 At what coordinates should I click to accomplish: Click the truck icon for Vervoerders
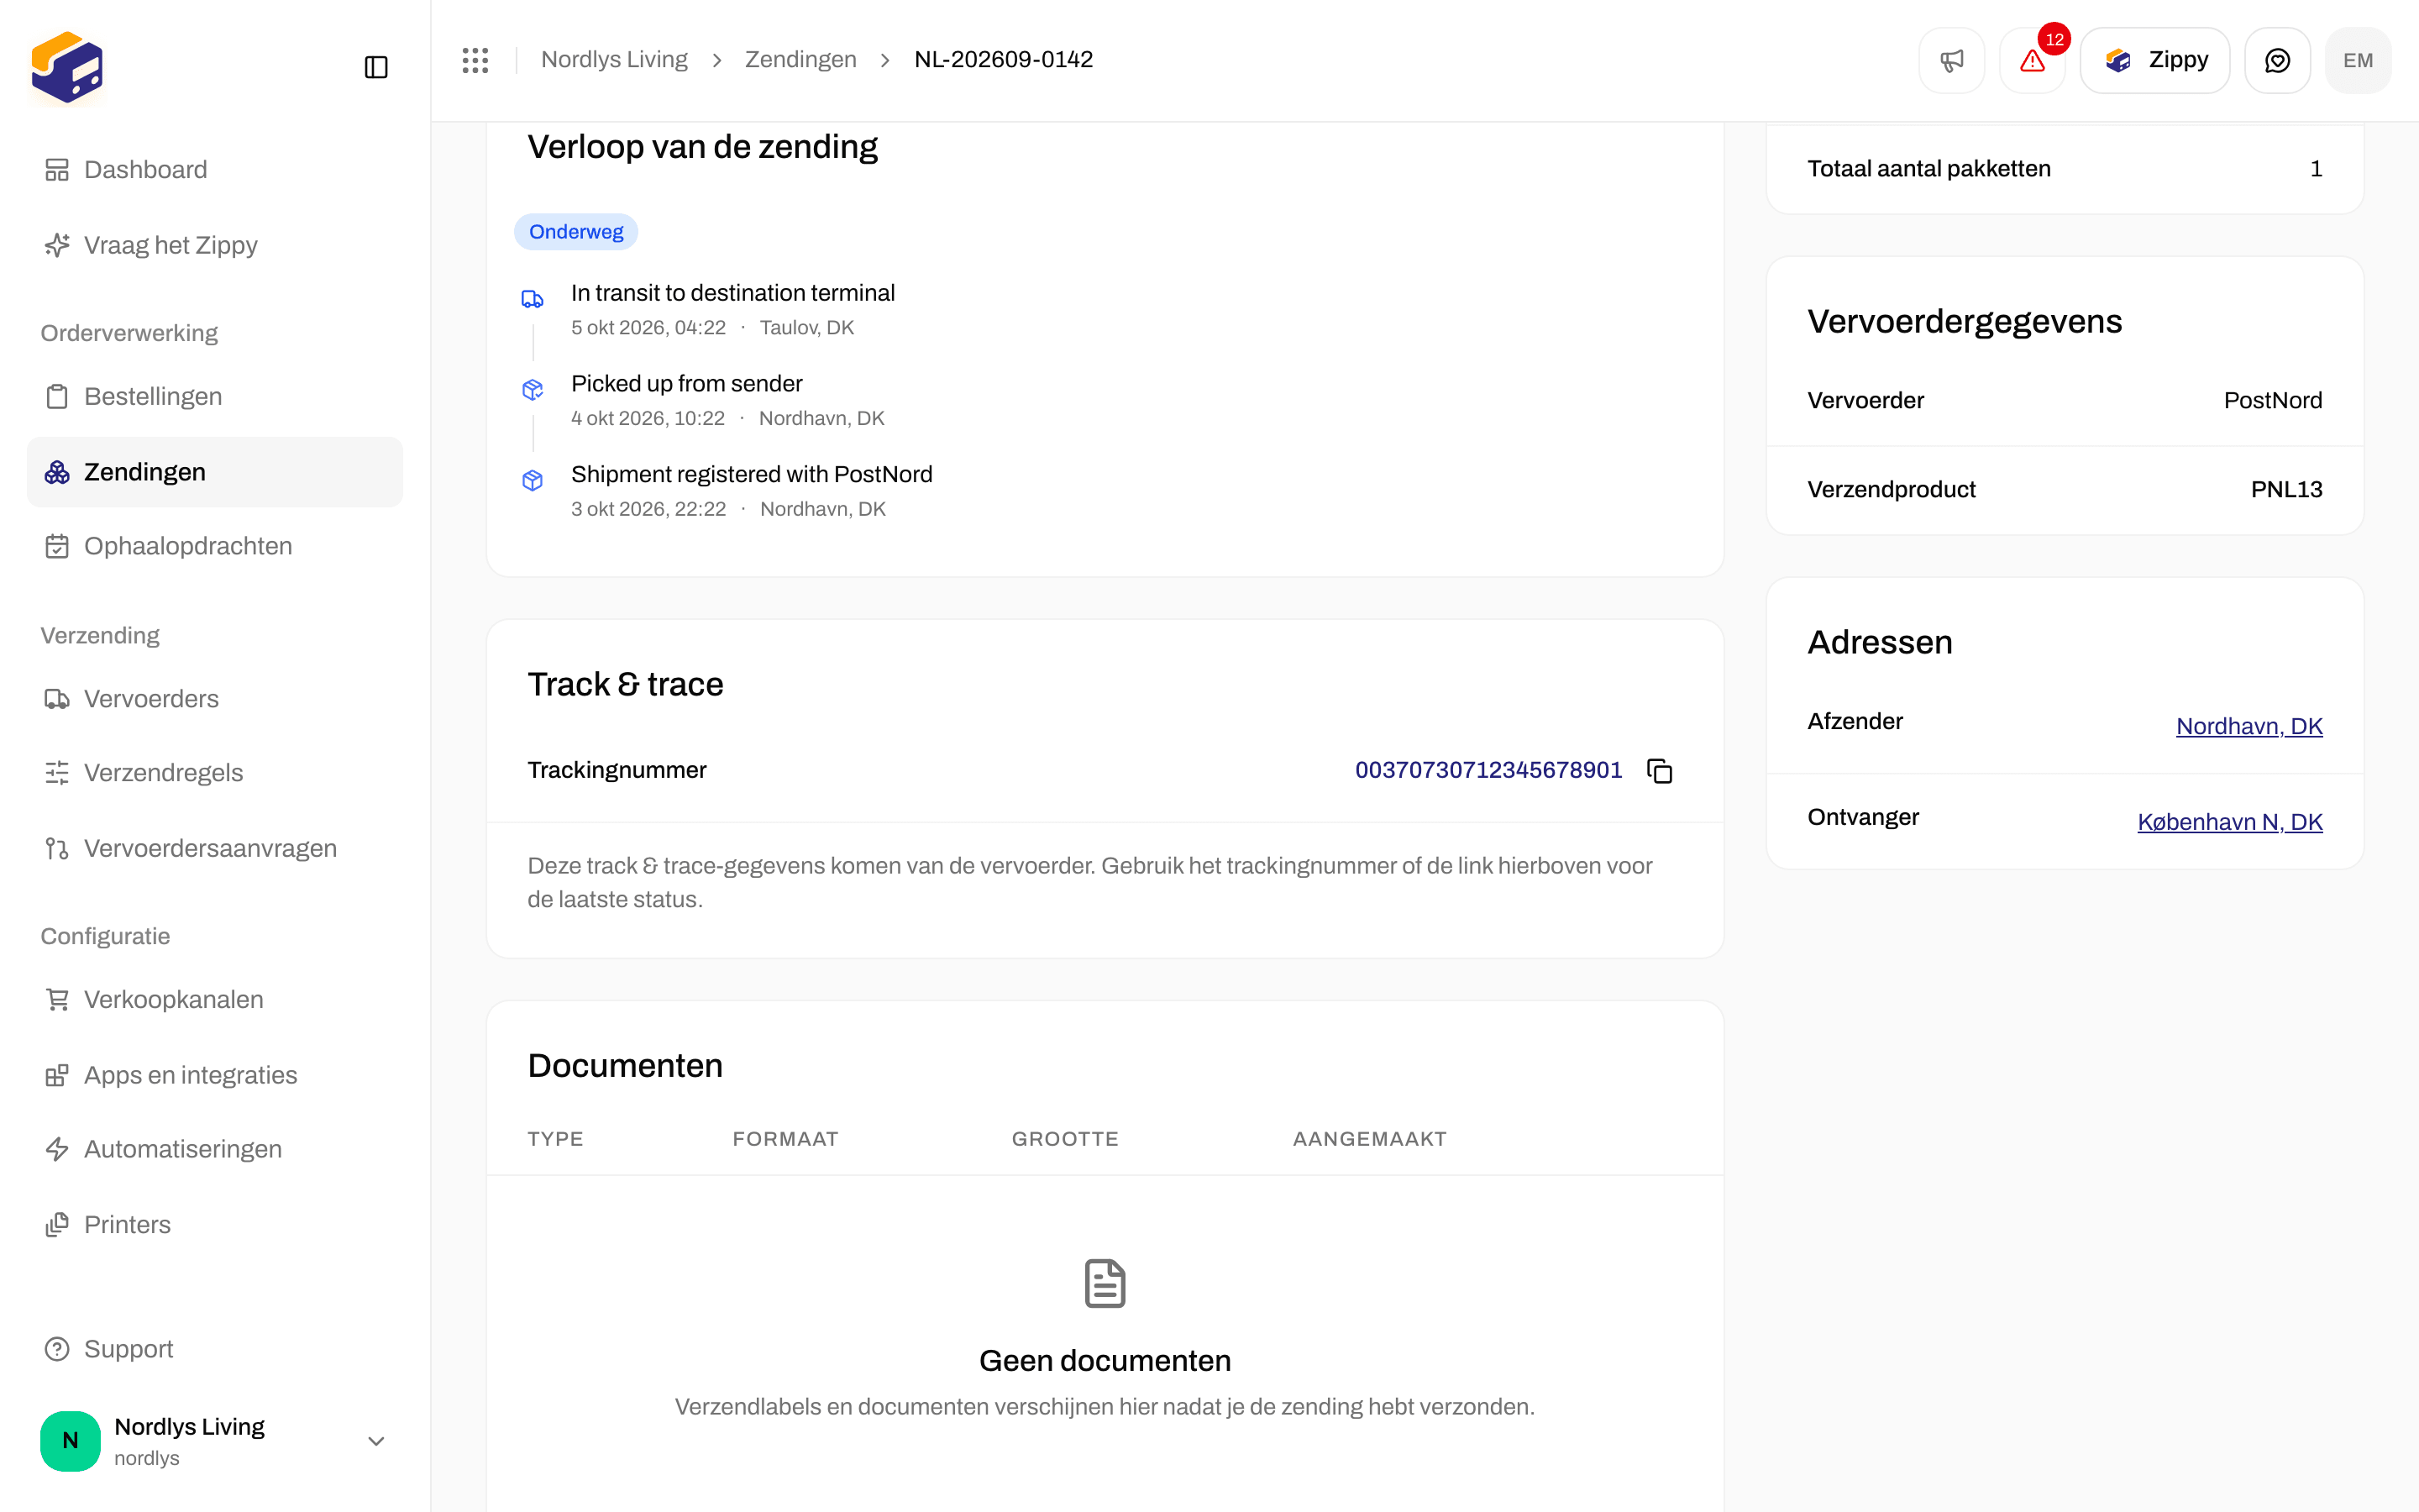click(x=57, y=699)
